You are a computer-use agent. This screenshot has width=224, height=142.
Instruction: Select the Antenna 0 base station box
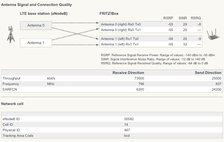(x=36, y=26)
